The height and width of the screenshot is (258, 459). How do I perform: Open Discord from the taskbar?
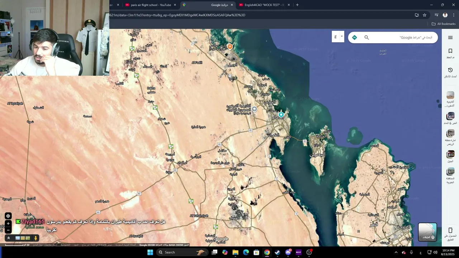coord(288,252)
